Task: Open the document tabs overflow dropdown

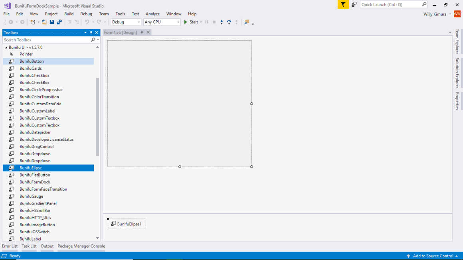Action: (450, 32)
